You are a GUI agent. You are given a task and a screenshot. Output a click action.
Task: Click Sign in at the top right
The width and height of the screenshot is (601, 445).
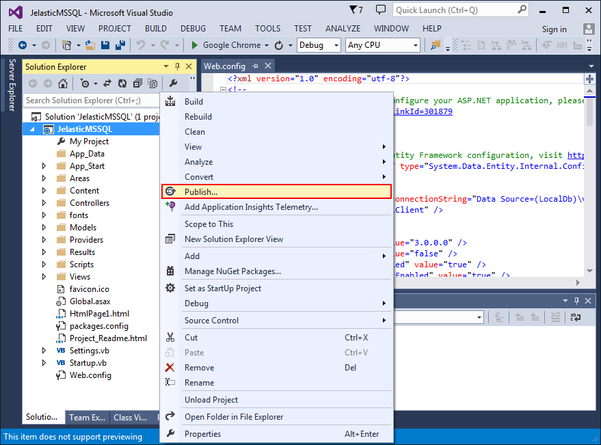click(554, 29)
